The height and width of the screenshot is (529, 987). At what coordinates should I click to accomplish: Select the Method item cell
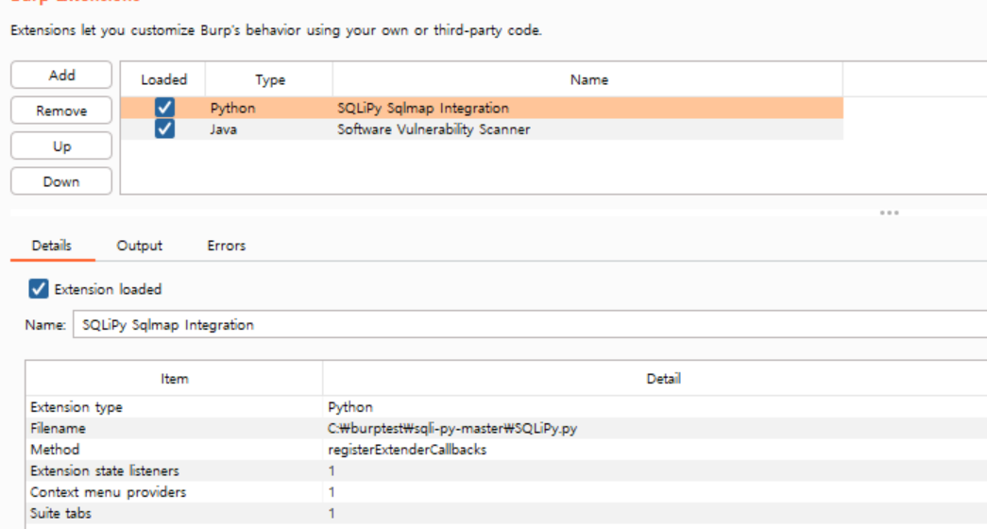click(55, 450)
